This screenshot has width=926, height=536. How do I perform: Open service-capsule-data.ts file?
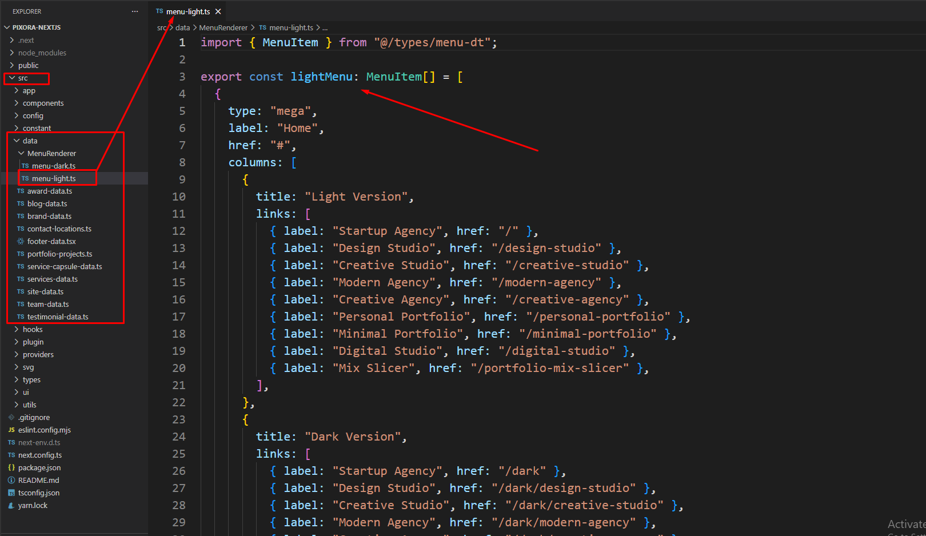click(65, 266)
